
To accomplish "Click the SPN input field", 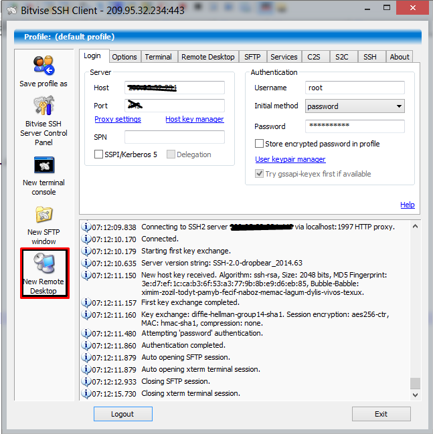I will point(175,137).
